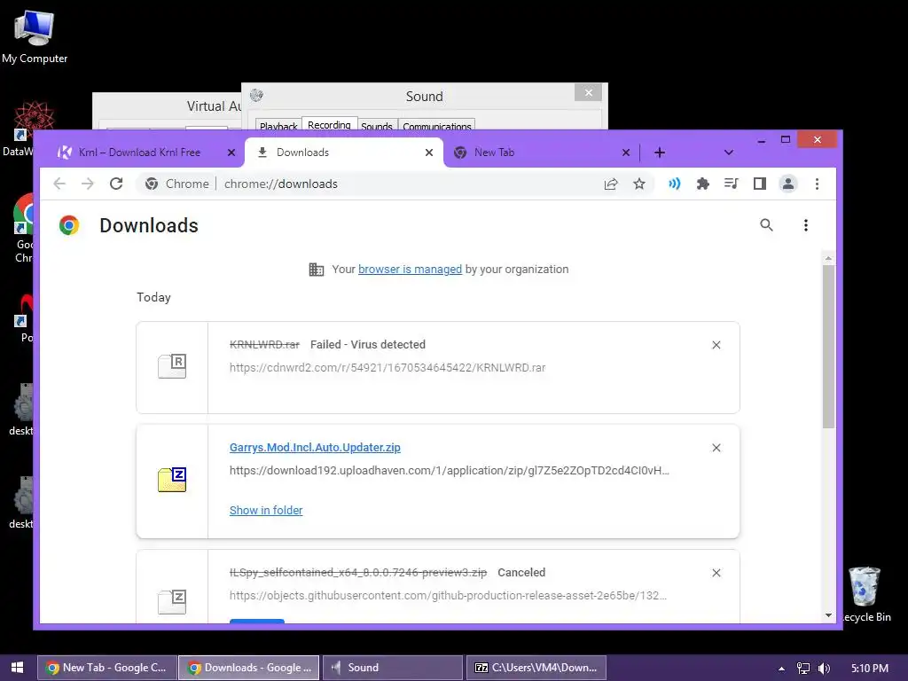Select the Recycle Bin desktop icon
The height and width of the screenshot is (681, 908).
coord(866,594)
